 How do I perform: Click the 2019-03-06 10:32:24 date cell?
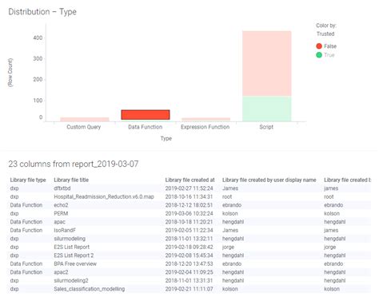pos(189,213)
